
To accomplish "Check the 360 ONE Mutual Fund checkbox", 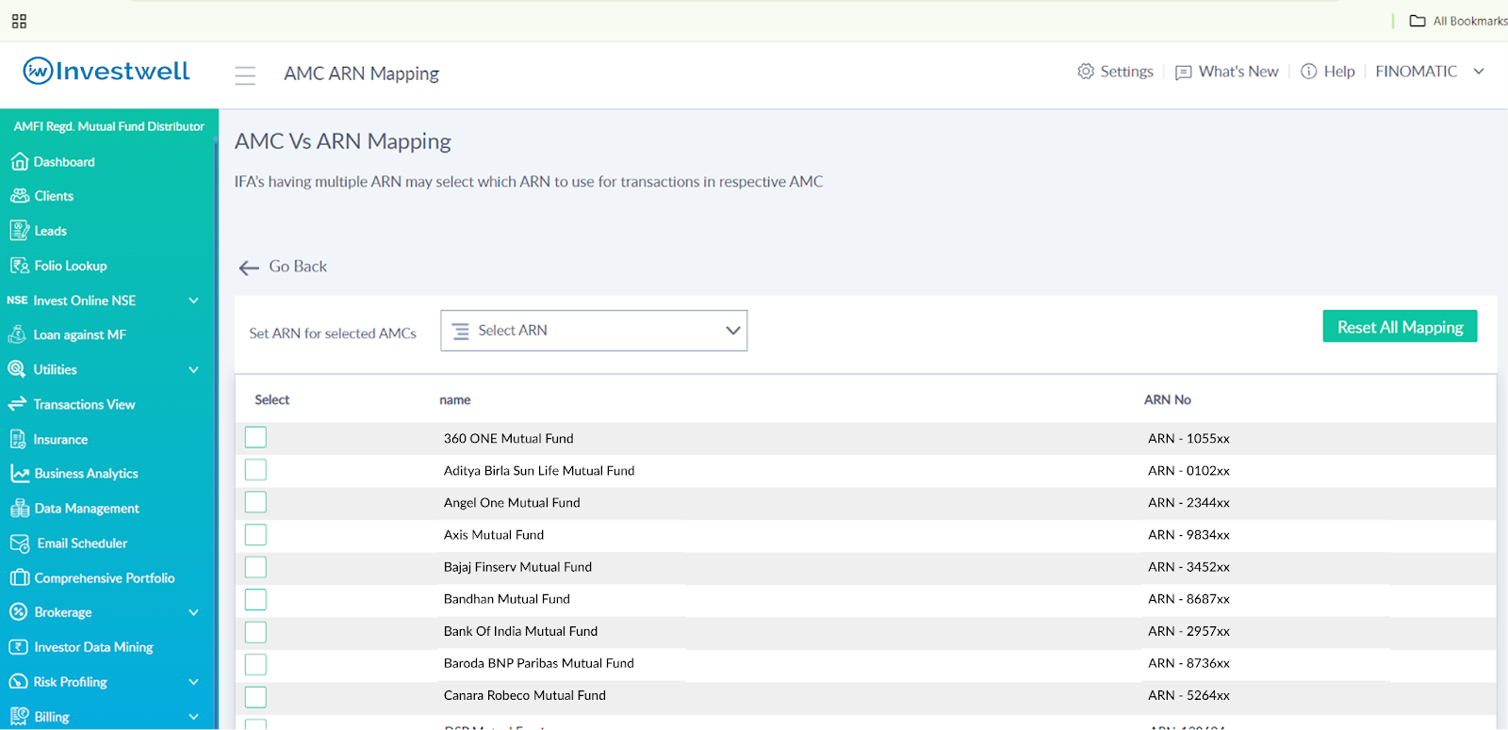I will coord(255,437).
